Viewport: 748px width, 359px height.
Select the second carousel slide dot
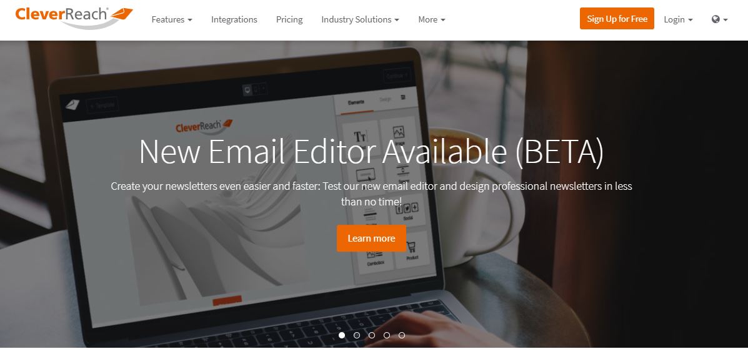pos(357,335)
